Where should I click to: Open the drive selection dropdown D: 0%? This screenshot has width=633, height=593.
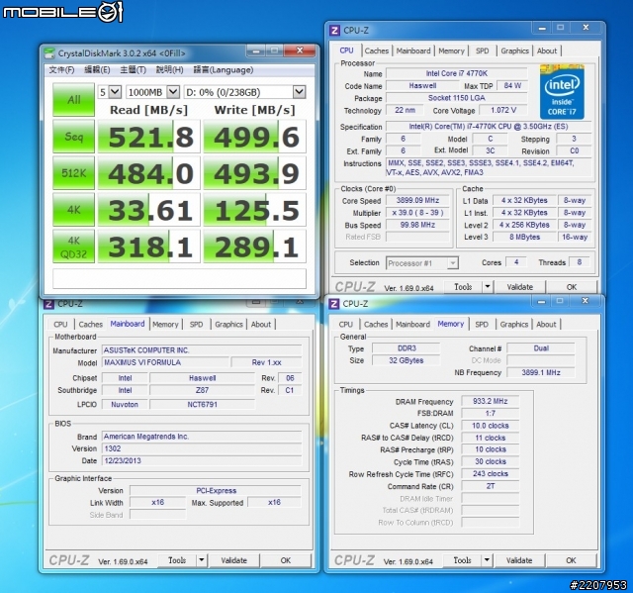[x=244, y=92]
